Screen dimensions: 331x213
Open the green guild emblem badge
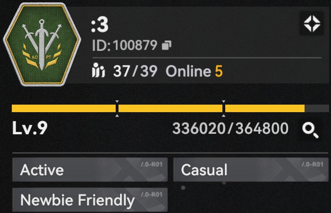tap(42, 44)
